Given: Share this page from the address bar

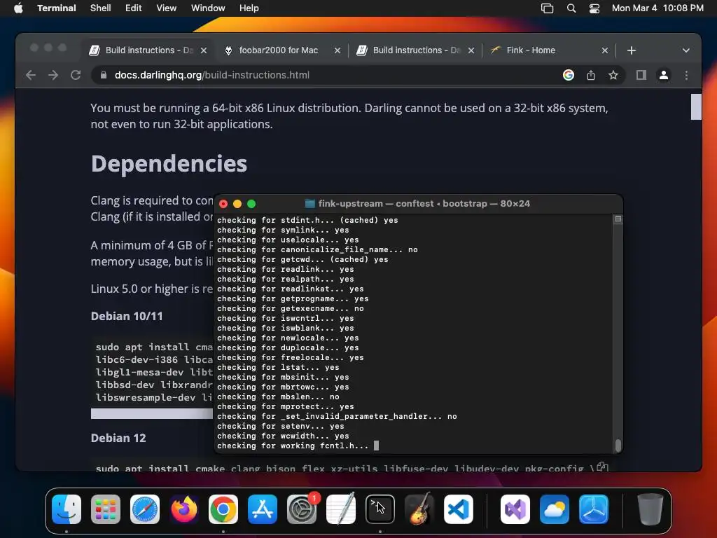Looking at the screenshot, I should click(591, 75).
